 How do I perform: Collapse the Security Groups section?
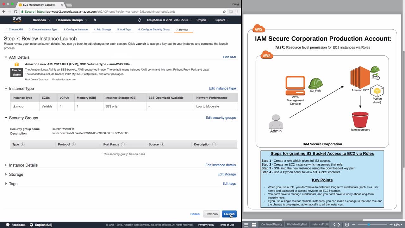click(x=6, y=118)
